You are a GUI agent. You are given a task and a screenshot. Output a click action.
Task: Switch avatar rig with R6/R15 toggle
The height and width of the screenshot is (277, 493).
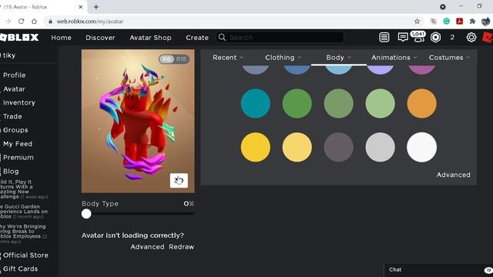point(174,59)
